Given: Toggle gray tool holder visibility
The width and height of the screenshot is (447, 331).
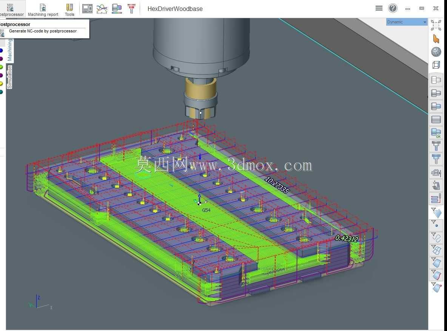Looking at the screenshot, I should pyautogui.click(x=436, y=146).
